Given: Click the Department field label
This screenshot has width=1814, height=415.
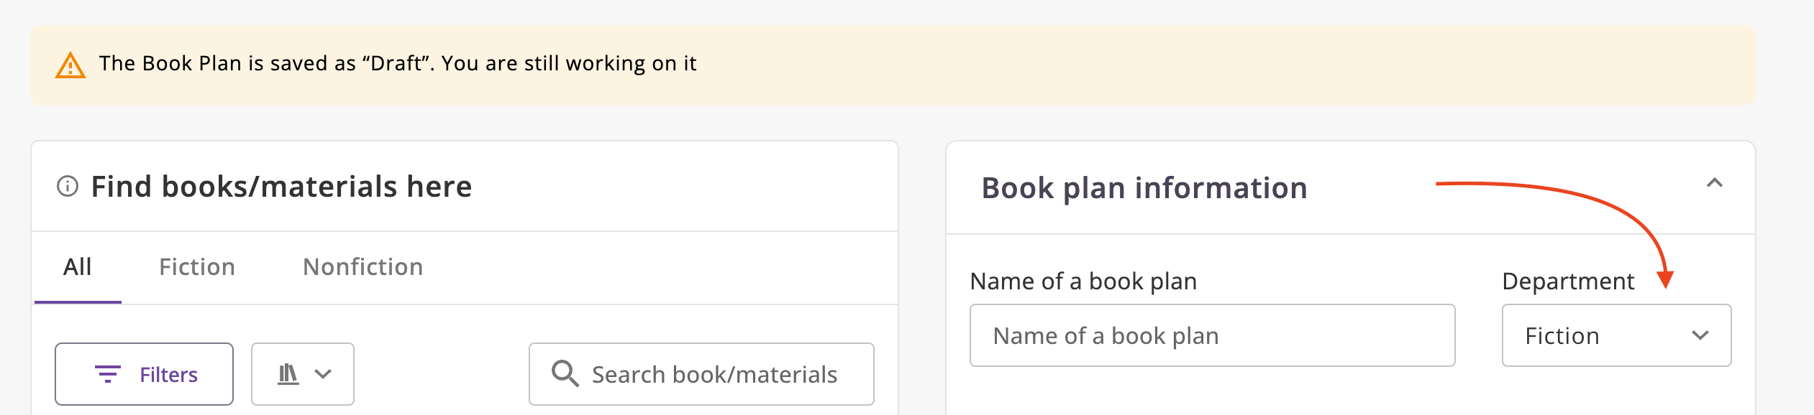Looking at the screenshot, I should (1568, 281).
